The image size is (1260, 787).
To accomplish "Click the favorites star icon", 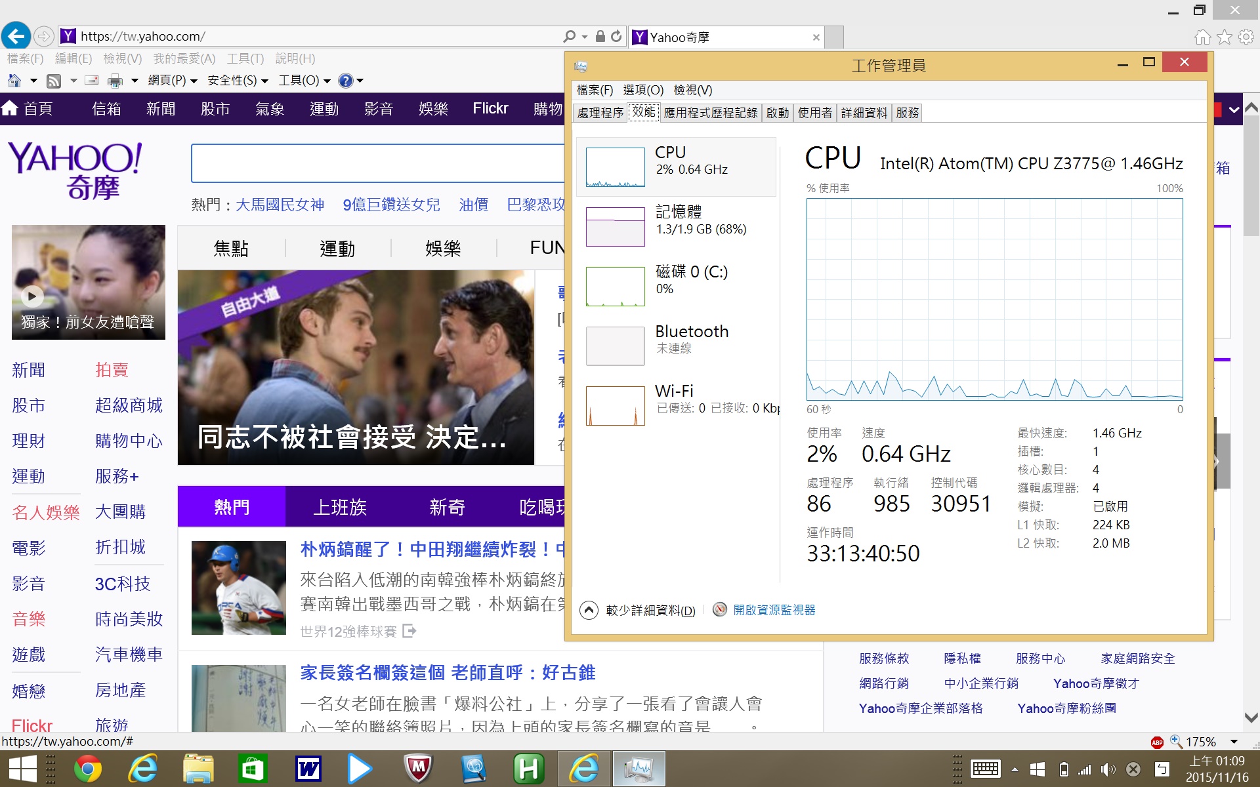I will click(1225, 37).
